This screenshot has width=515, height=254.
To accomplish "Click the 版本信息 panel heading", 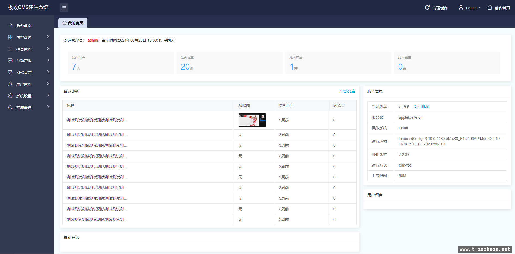I will pyautogui.click(x=375, y=91).
